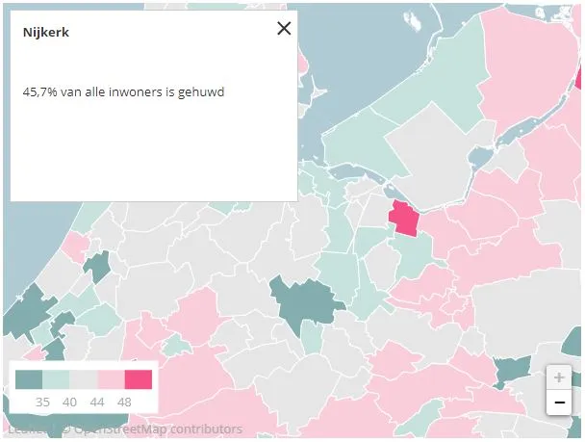The width and height of the screenshot is (585, 442).
Task: Select the highlighted bright pink Nijkerk municipality
Action: point(404,219)
